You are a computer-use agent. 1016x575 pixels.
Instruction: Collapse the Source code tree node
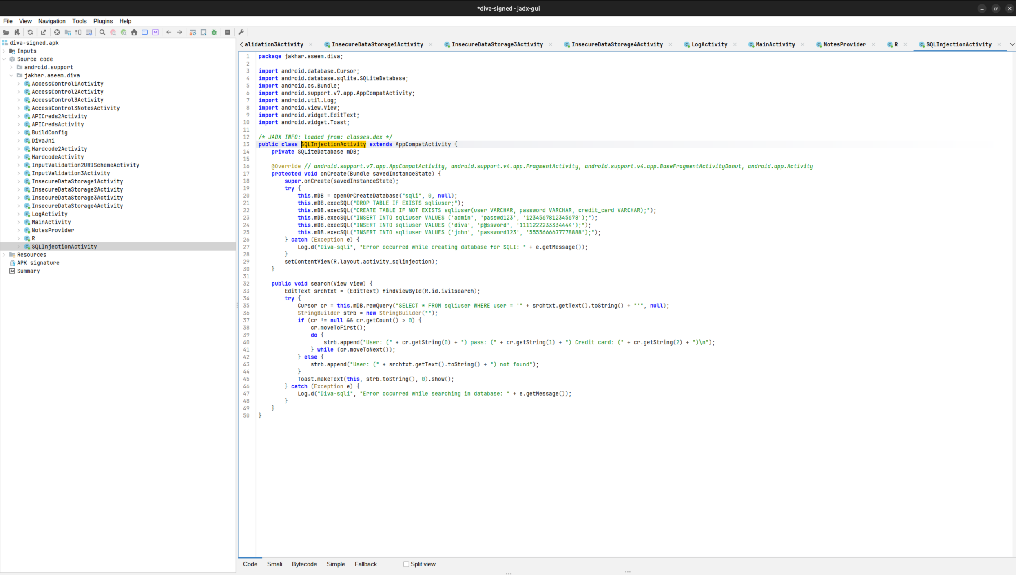coord(4,59)
